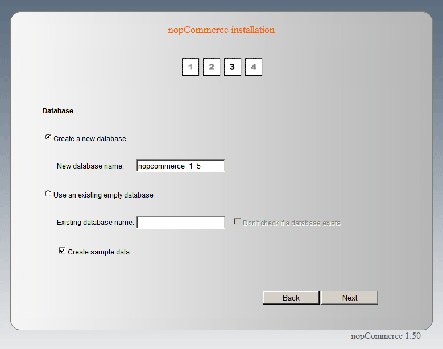Click the 'nopCommerce 1.50' version text
Screen dimensions: 443x349
click(x=386, y=336)
